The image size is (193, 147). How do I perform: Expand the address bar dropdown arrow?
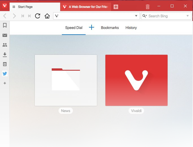click(x=136, y=16)
